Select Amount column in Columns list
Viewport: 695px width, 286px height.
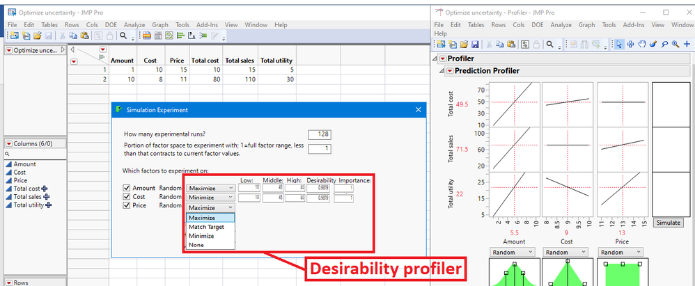(24, 164)
